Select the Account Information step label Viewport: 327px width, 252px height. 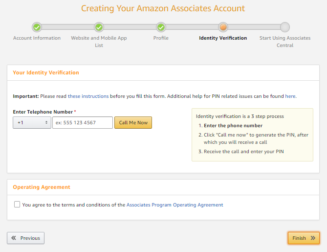(37, 38)
